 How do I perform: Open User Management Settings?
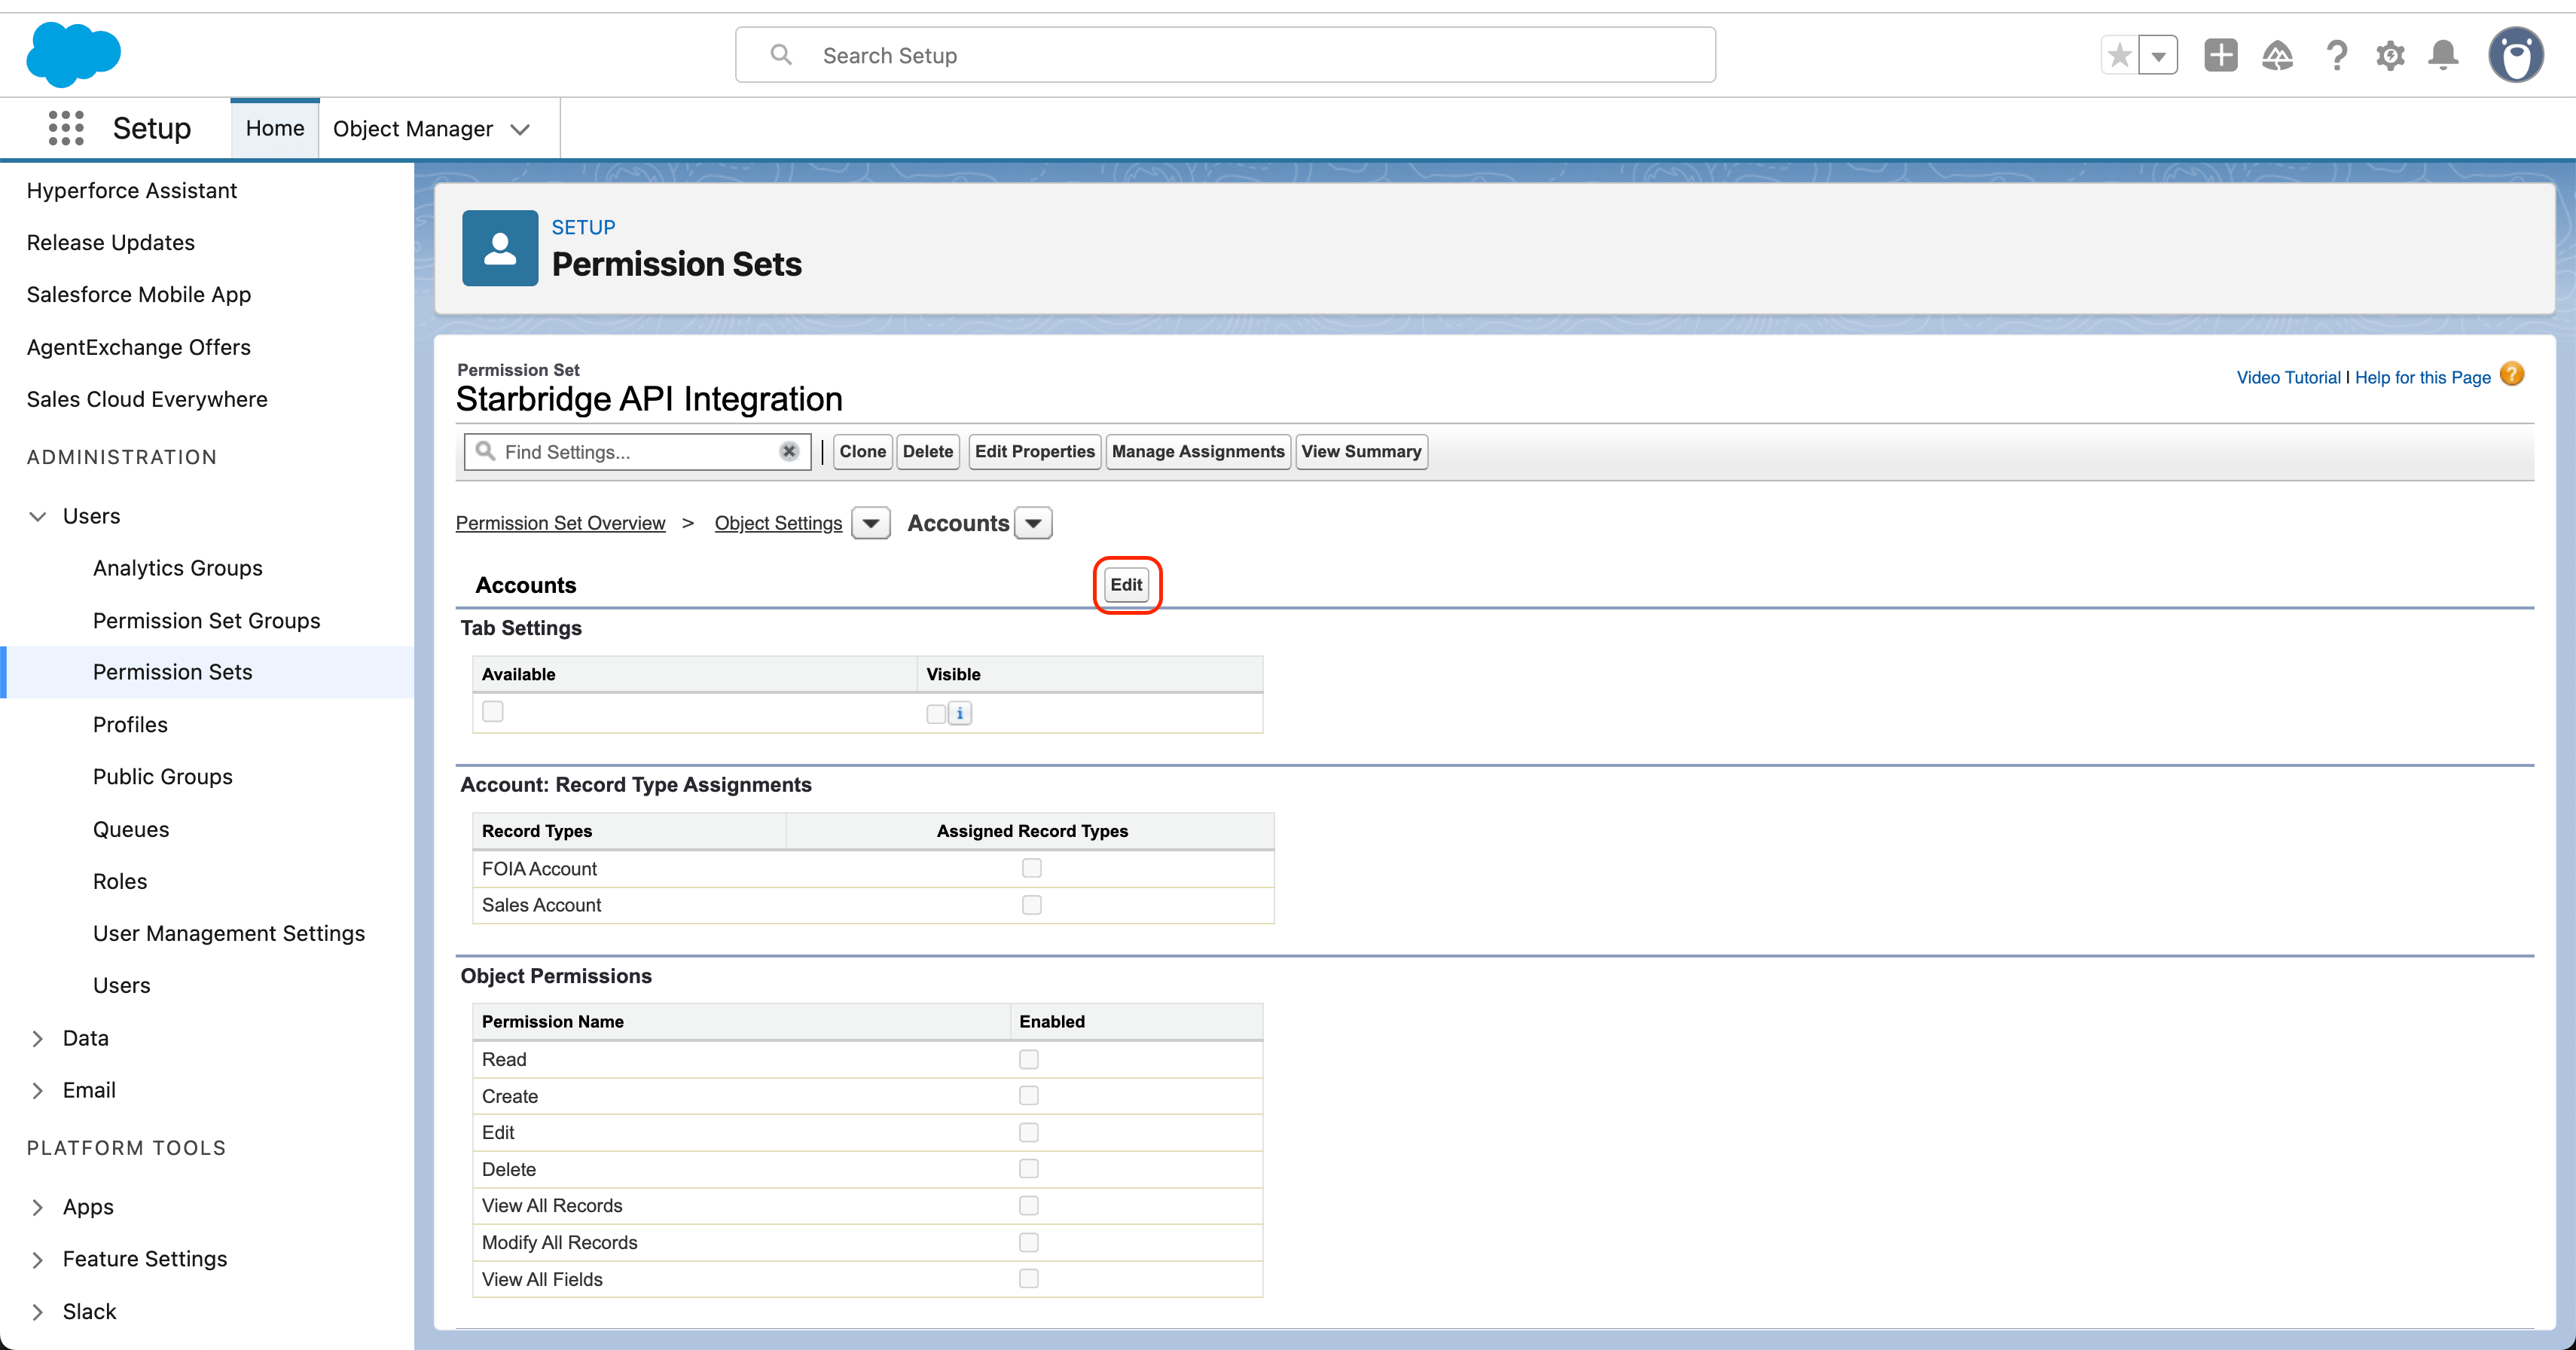[x=228, y=933]
